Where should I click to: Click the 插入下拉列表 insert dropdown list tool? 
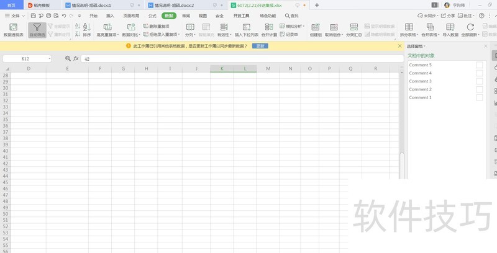pyautogui.click(x=247, y=30)
